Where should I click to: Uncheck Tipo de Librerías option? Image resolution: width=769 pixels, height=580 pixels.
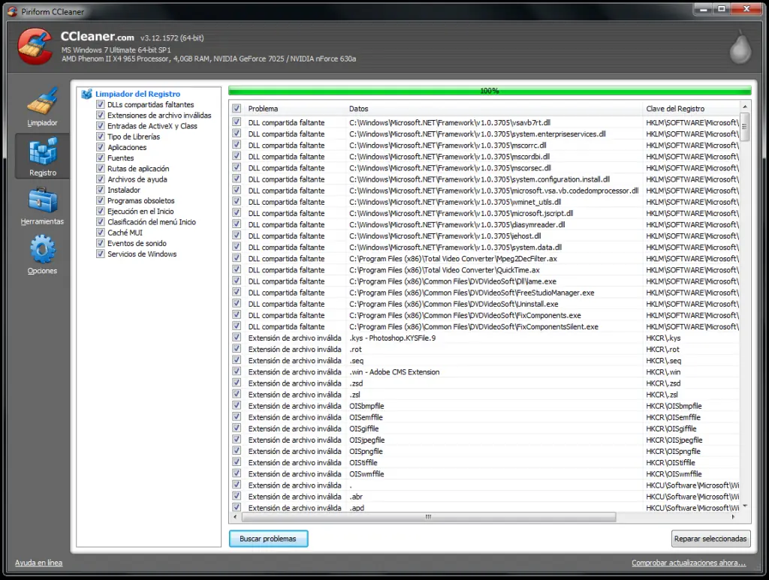click(101, 136)
